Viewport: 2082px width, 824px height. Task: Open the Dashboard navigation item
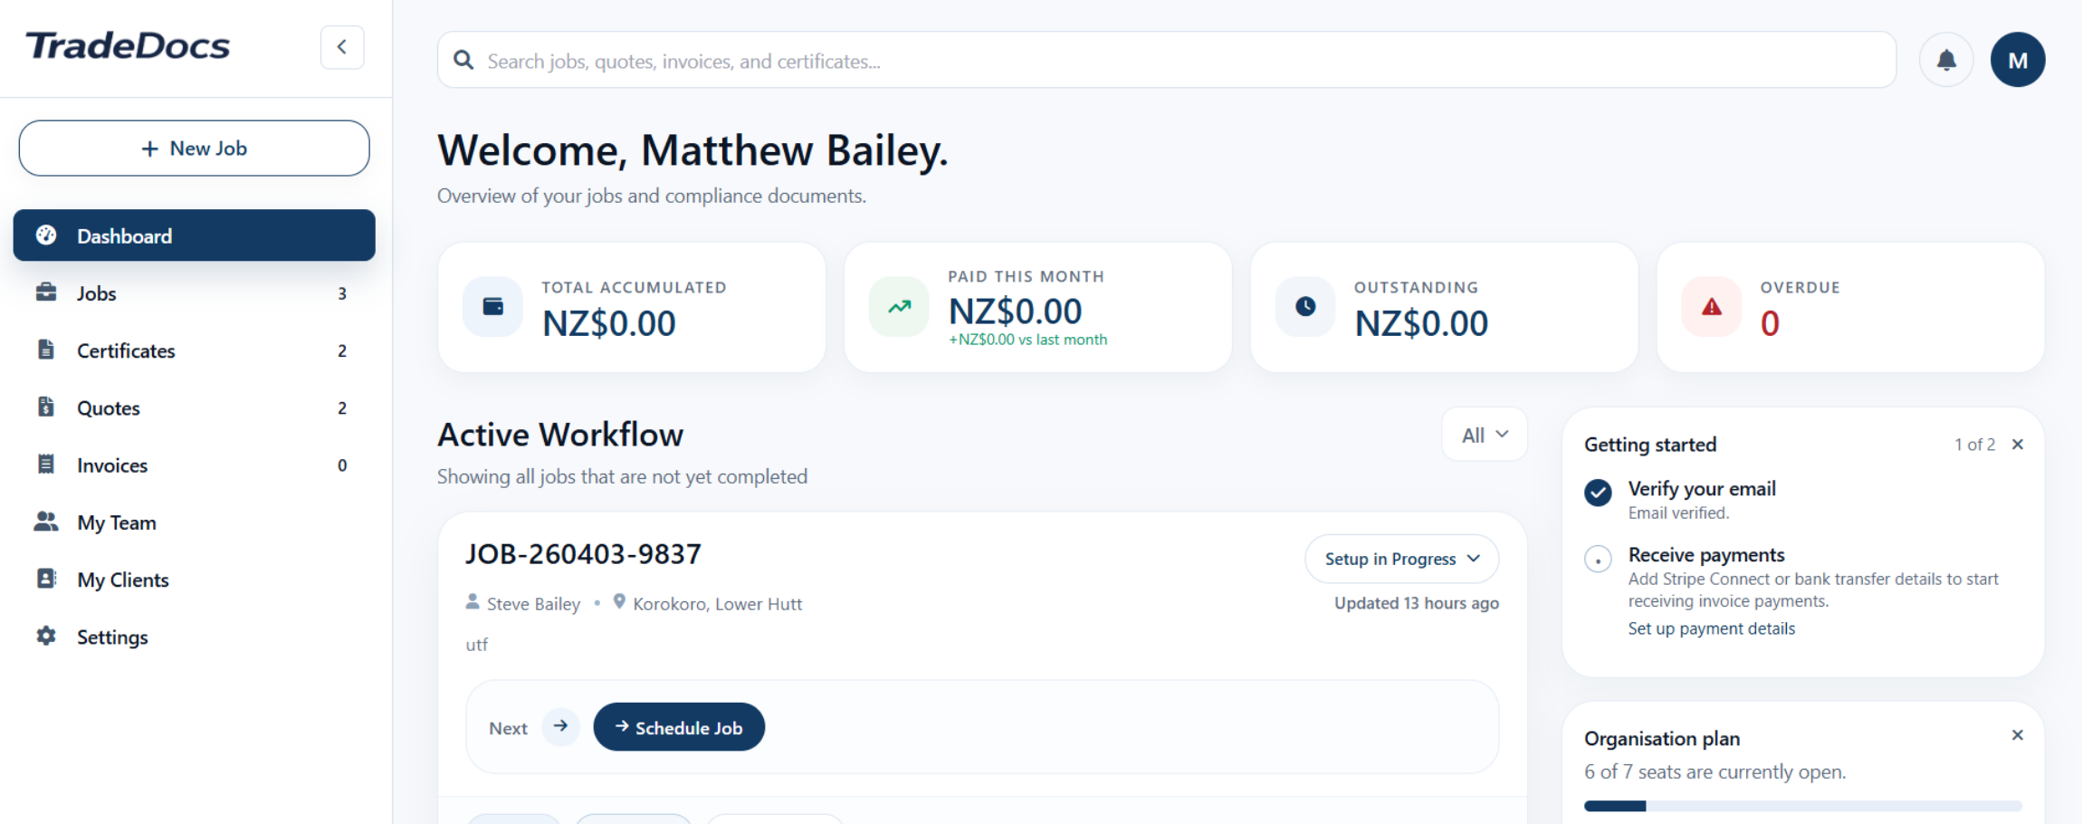[124, 235]
